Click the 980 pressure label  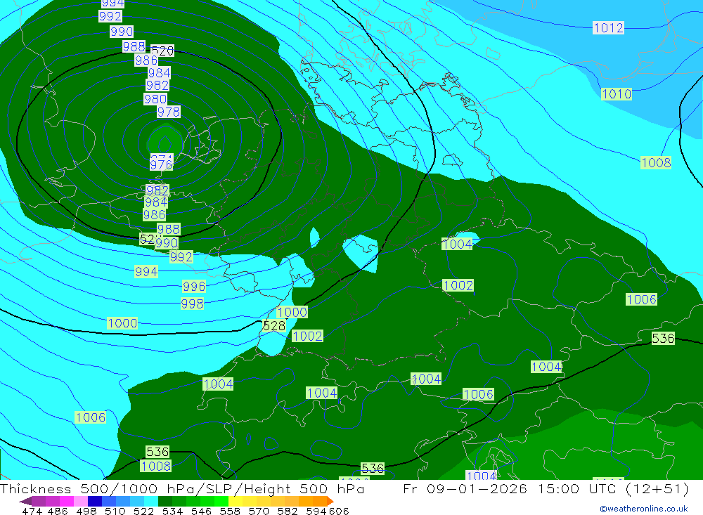[155, 100]
